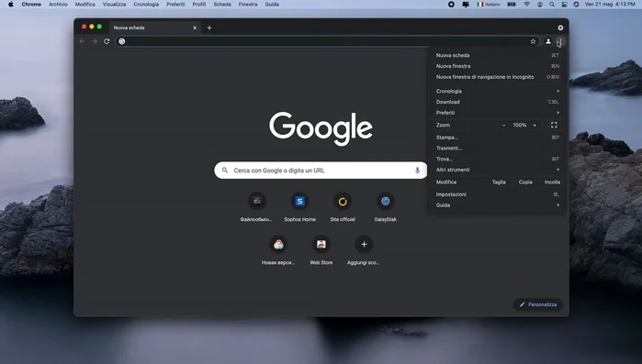Open Profili in the menu bar
Screen dimensions: 642x364
199,4
